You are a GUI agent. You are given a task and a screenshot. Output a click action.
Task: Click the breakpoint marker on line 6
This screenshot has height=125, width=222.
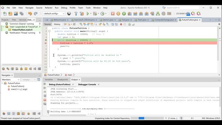(x=45, y=43)
